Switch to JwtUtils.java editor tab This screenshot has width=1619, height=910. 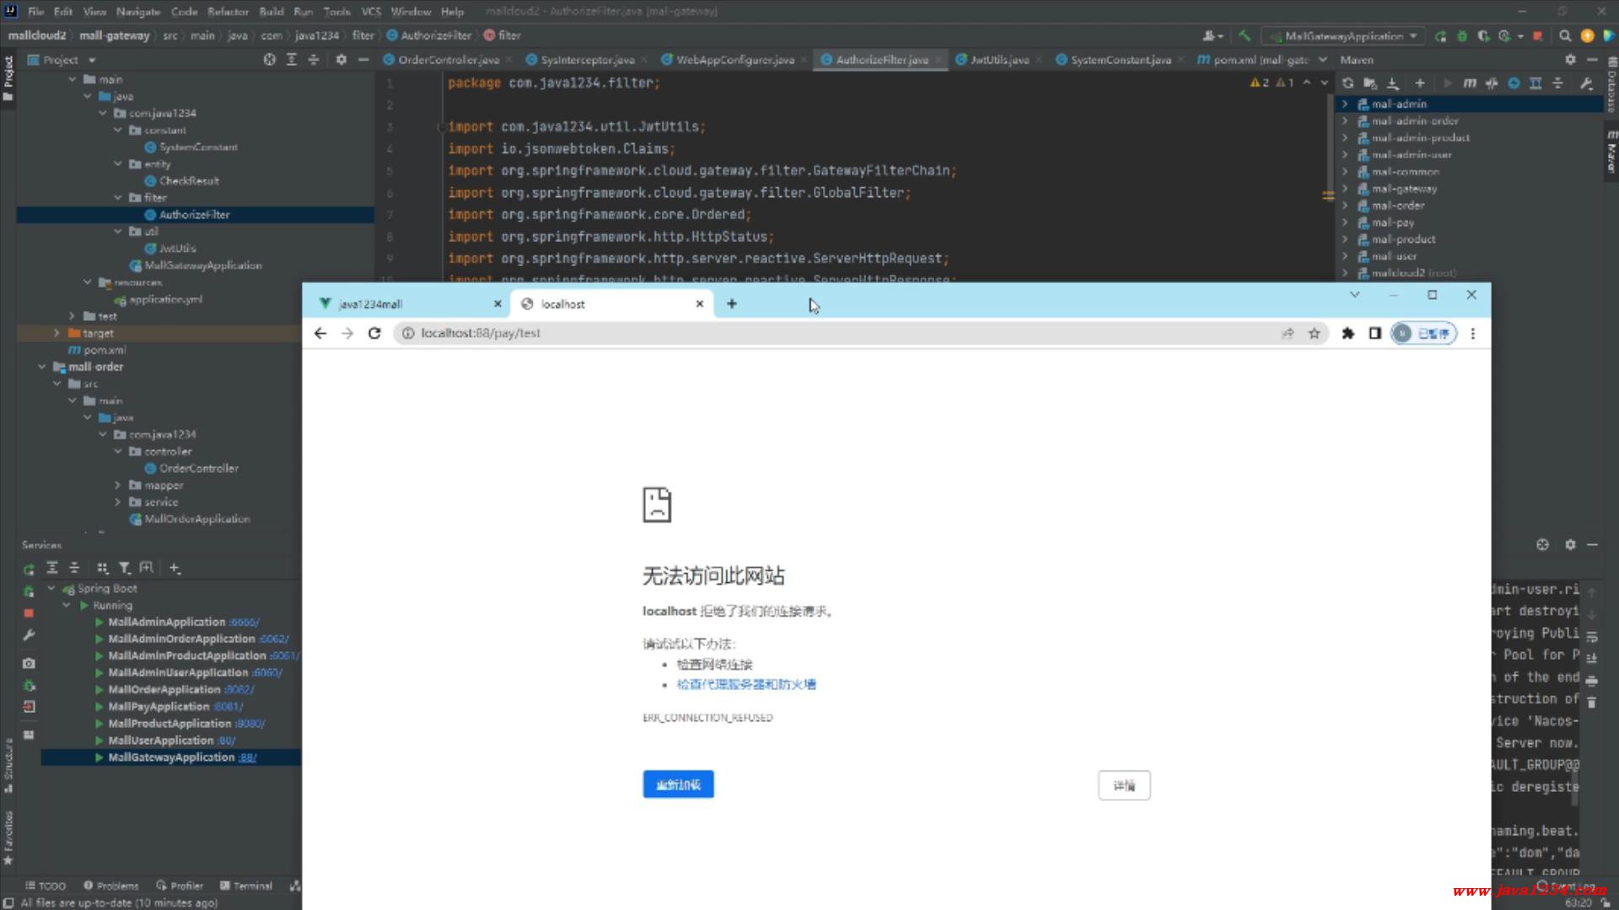pyautogui.click(x=999, y=60)
